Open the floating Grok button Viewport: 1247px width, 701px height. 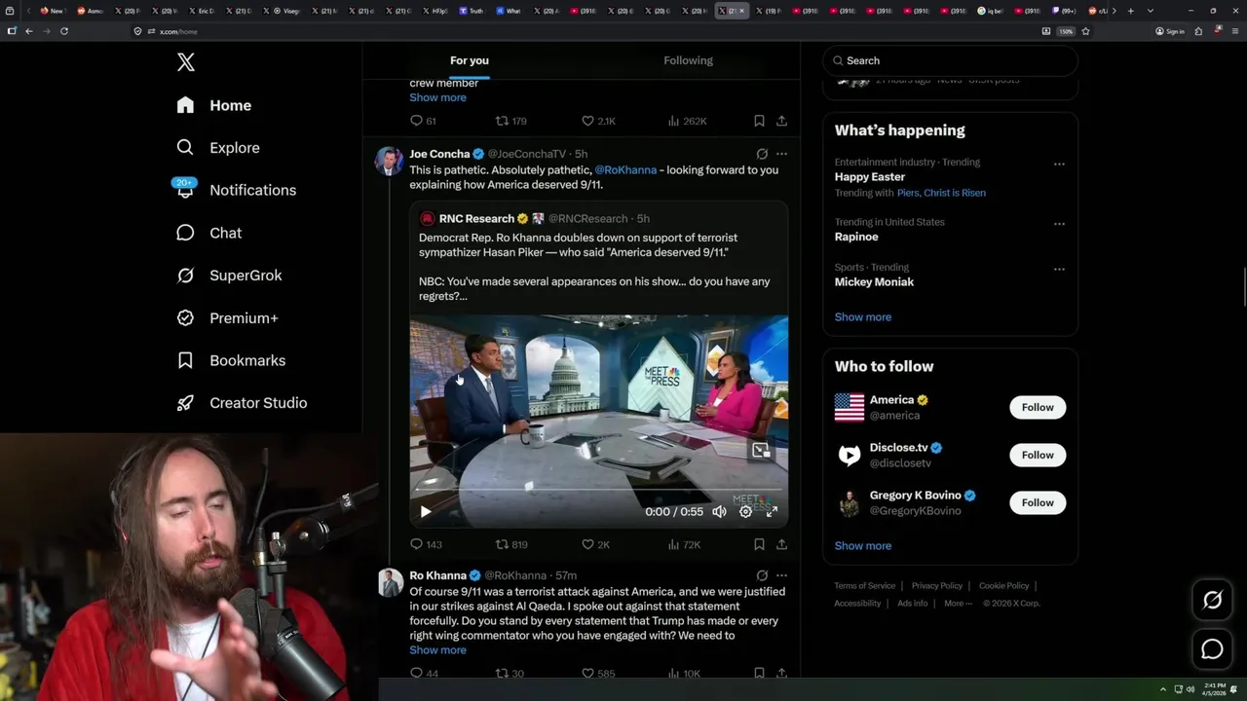point(1212,601)
